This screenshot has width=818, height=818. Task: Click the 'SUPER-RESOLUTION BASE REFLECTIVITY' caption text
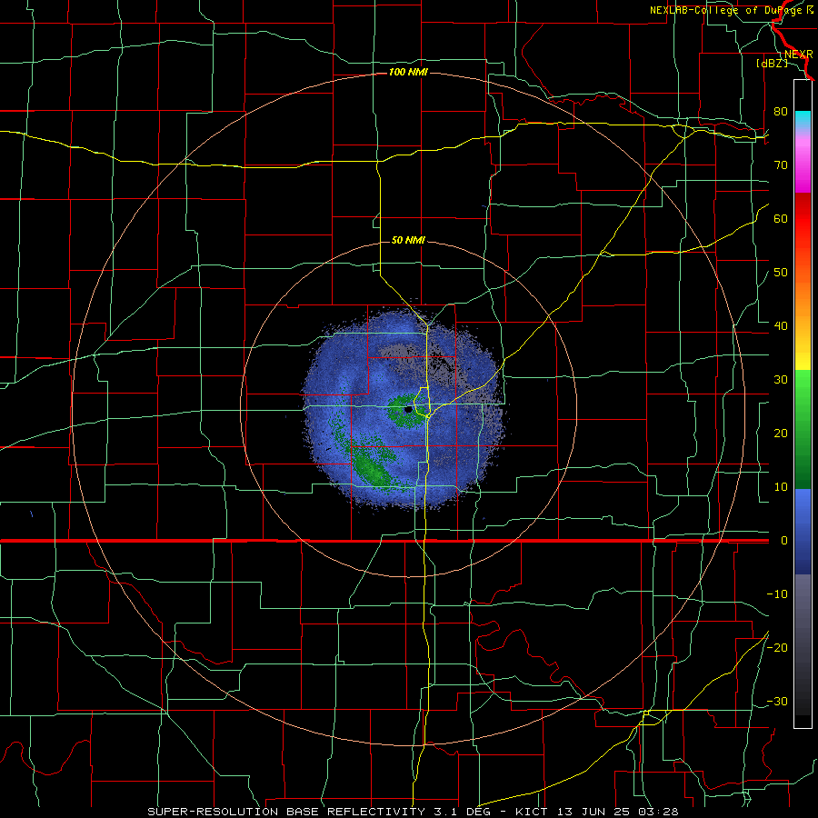pos(286,812)
